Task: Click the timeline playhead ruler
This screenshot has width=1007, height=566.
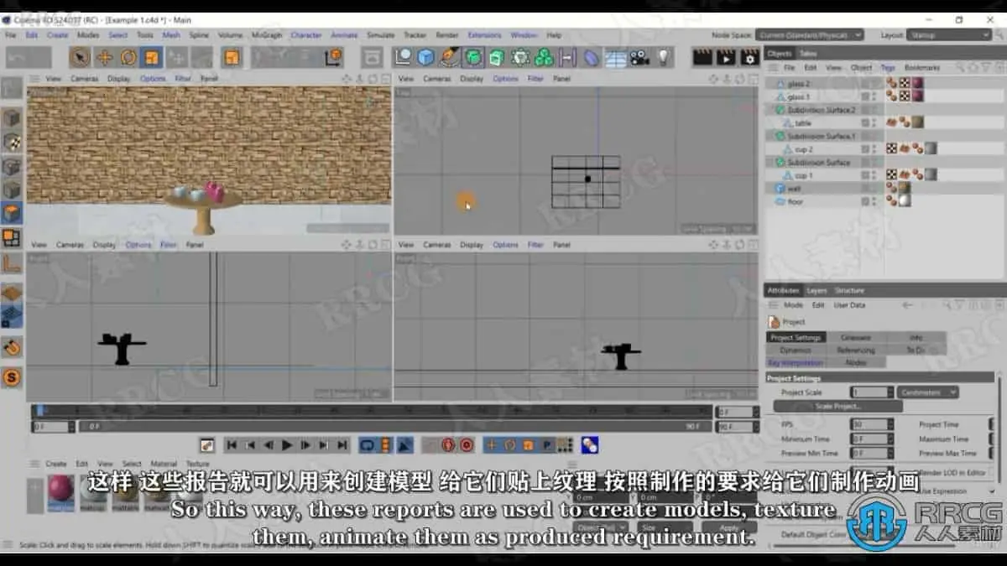Action: tap(372, 412)
